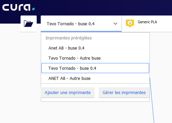
Task: Collapse the printer list with the chevron arrow
Action: coord(115,24)
